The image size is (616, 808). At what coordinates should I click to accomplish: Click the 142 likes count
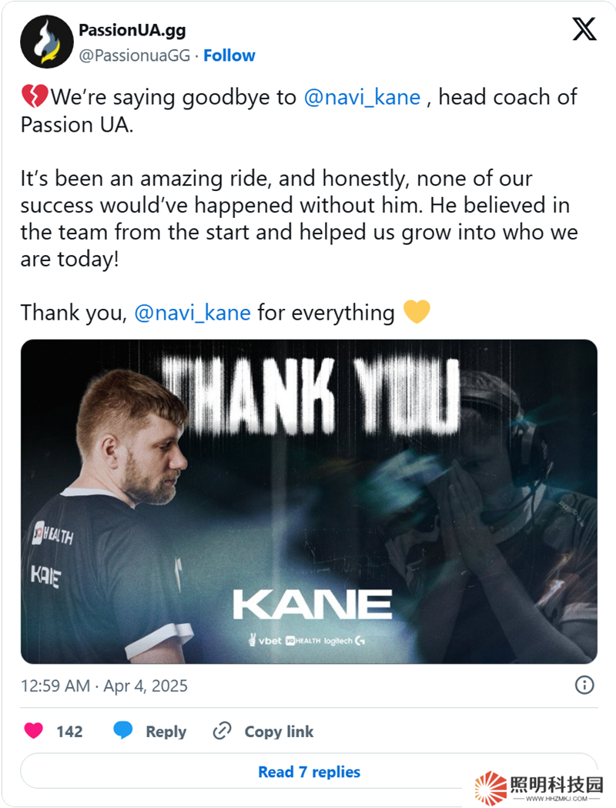coord(69,732)
